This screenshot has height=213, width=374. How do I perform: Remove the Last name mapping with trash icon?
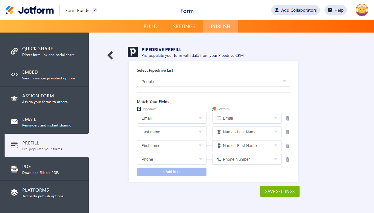click(x=288, y=132)
